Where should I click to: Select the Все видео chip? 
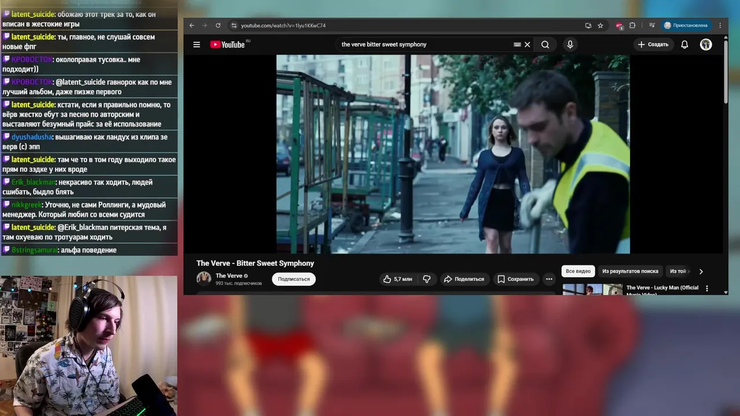[x=578, y=271]
